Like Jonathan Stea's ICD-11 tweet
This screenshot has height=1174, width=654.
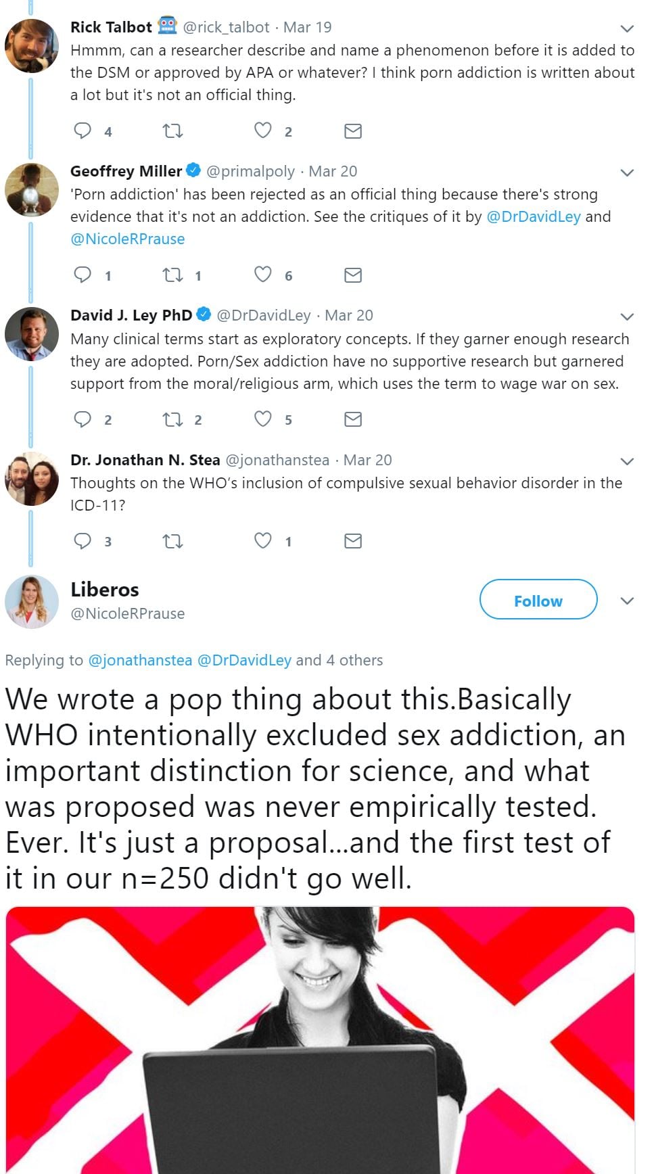tap(262, 541)
